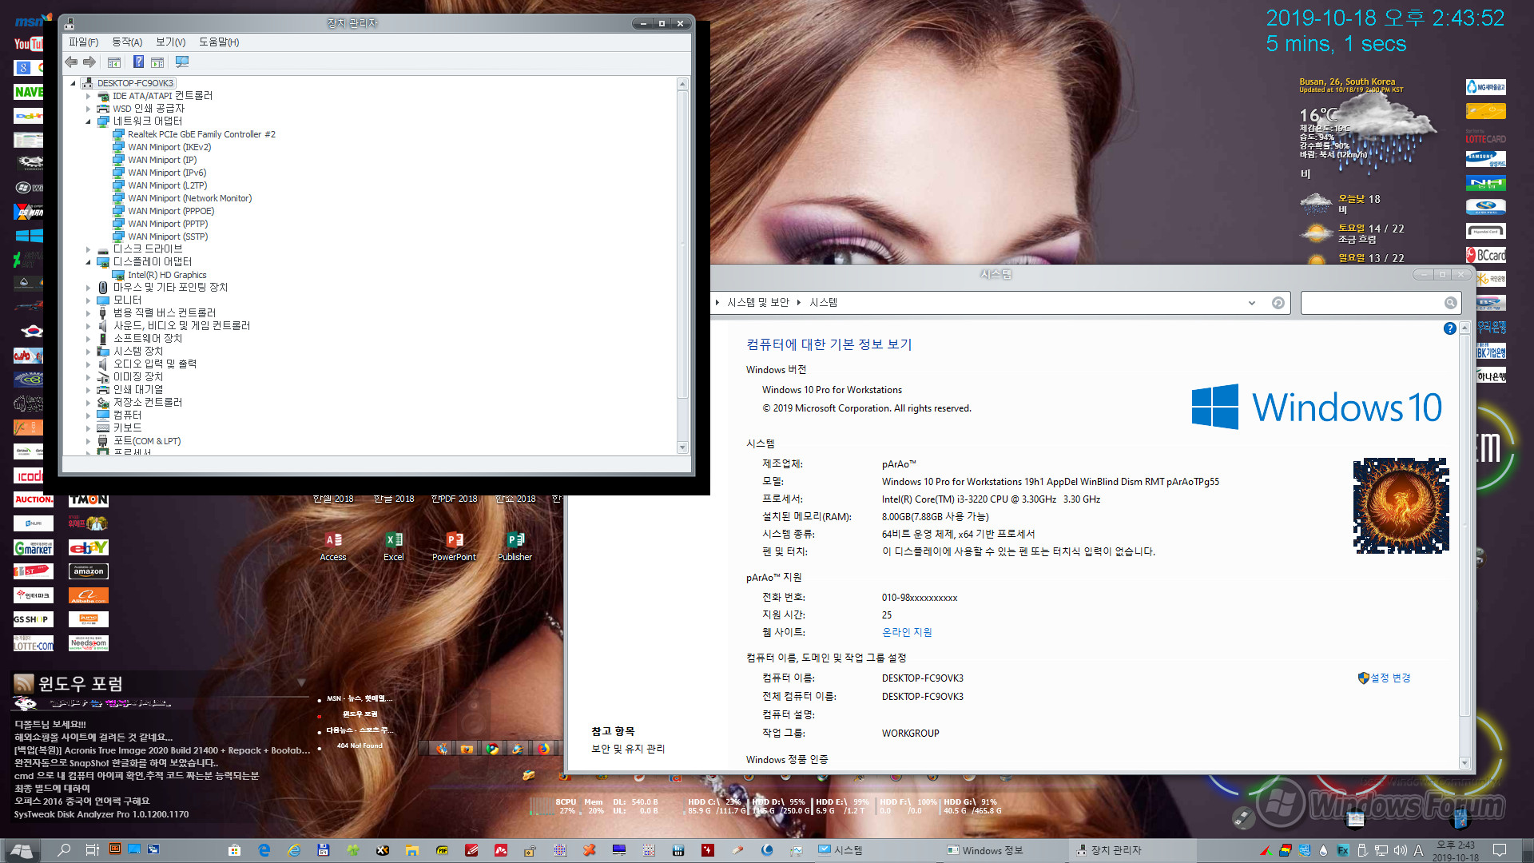Expand the 디스크 드라이브 node

89,249
